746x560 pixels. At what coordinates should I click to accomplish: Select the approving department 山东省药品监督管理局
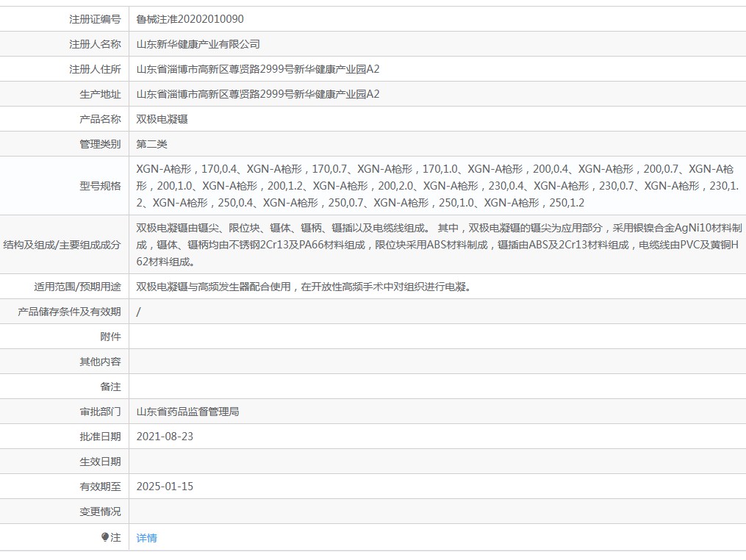click(187, 412)
